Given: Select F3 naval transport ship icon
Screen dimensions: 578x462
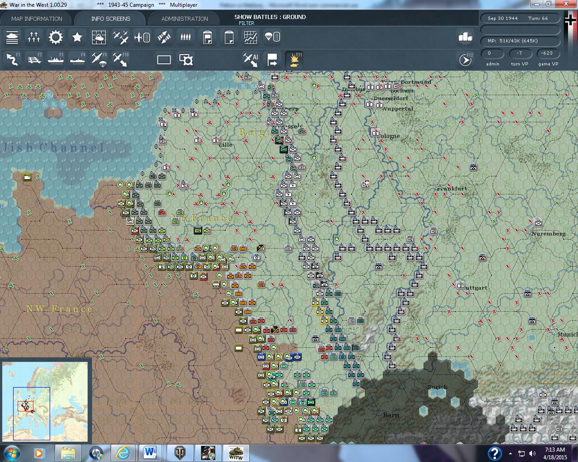Looking at the screenshot, I should [56, 60].
